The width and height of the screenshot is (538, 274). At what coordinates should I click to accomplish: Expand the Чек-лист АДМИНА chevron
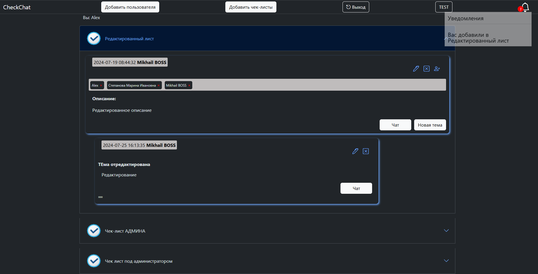[446, 231]
